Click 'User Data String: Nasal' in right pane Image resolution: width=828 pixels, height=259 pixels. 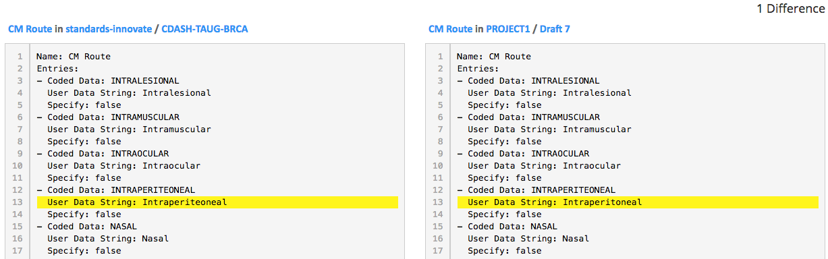528,239
